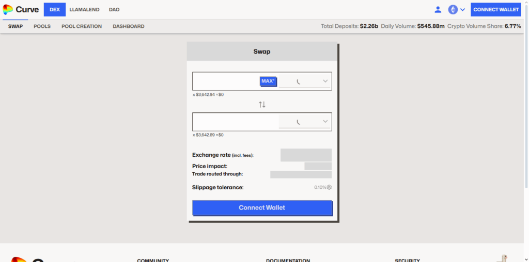This screenshot has width=529, height=262.
Task: Click the Ethereum network icon
Action: 453,9
